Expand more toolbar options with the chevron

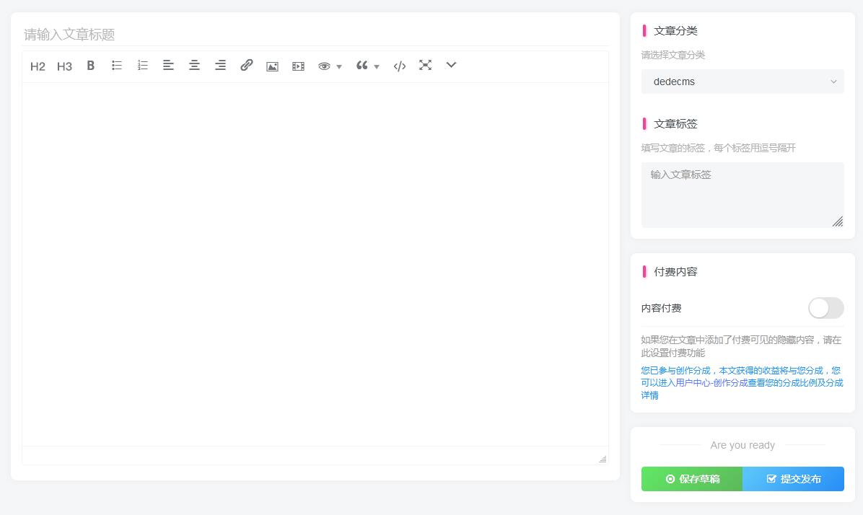[x=451, y=66]
